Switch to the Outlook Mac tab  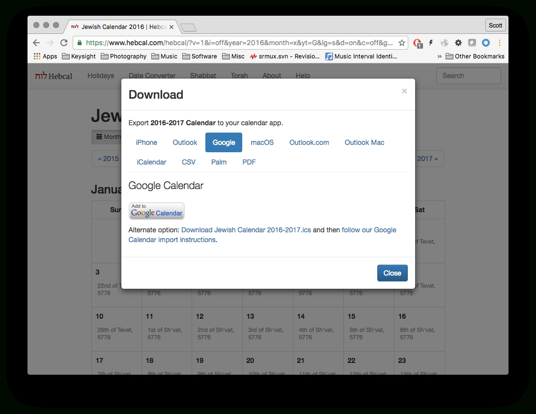pyautogui.click(x=365, y=142)
